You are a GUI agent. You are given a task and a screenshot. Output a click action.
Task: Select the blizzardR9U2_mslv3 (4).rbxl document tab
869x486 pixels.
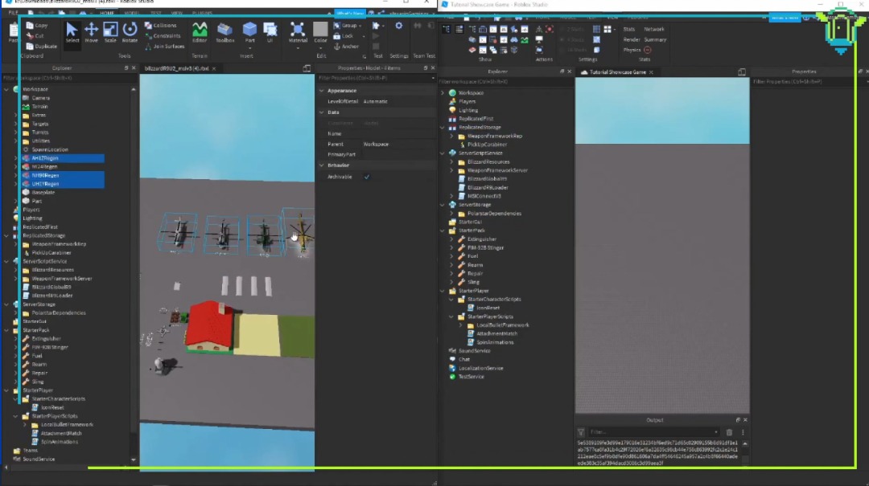click(x=177, y=68)
